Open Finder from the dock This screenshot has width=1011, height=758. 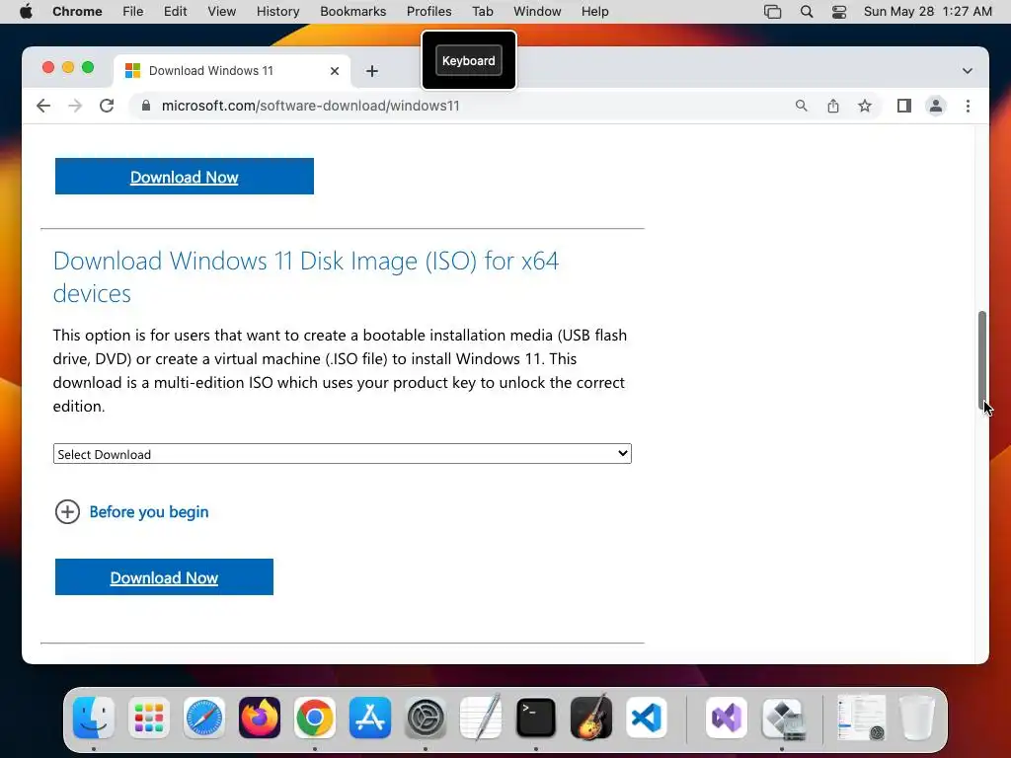[x=94, y=718]
